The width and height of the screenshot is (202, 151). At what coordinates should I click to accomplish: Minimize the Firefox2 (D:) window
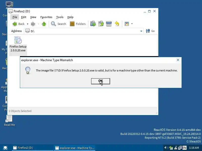pos(145,11)
